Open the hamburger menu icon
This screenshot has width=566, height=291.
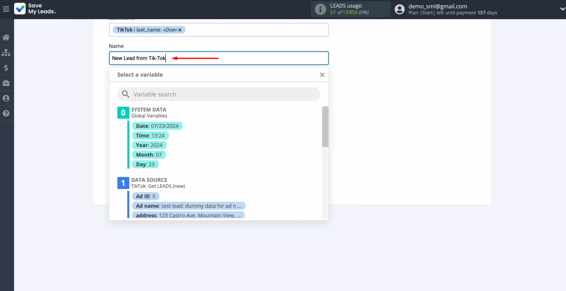[x=6, y=9]
